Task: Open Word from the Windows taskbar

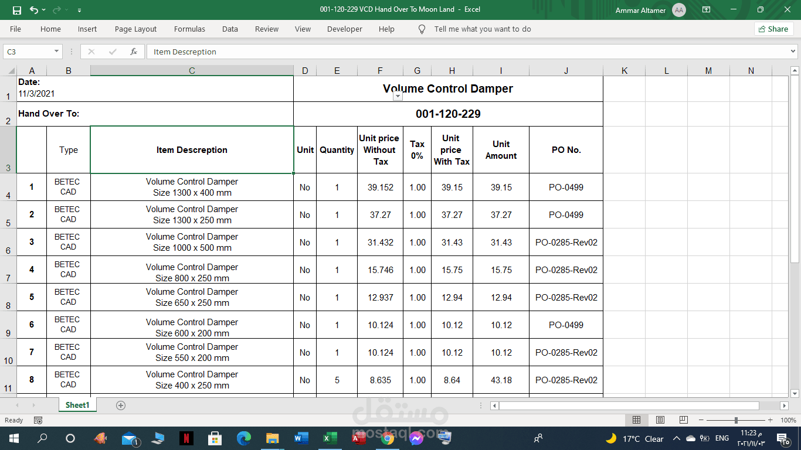Action: click(301, 438)
